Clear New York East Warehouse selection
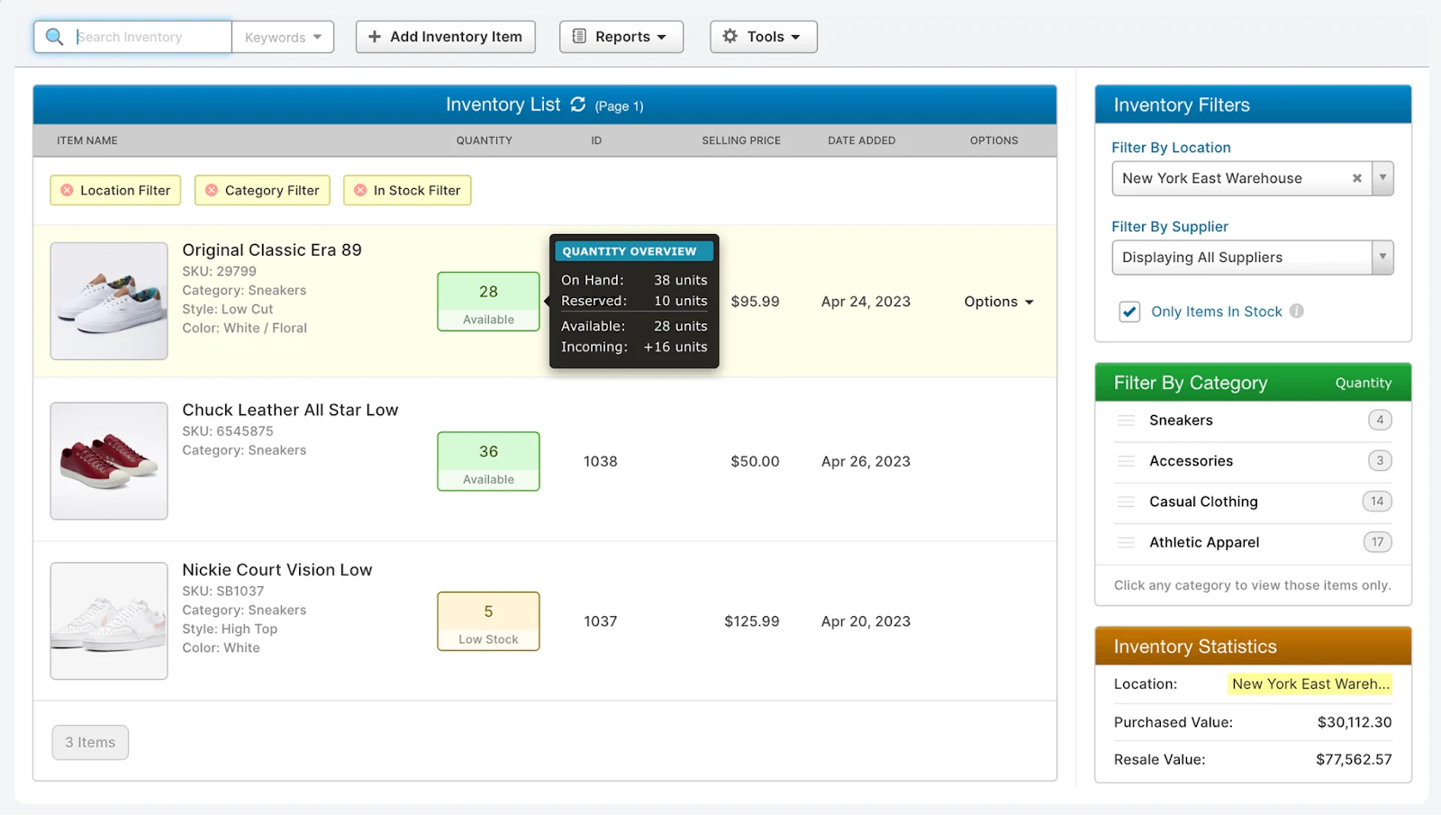Screen dimensions: 1441x815 coord(1356,178)
